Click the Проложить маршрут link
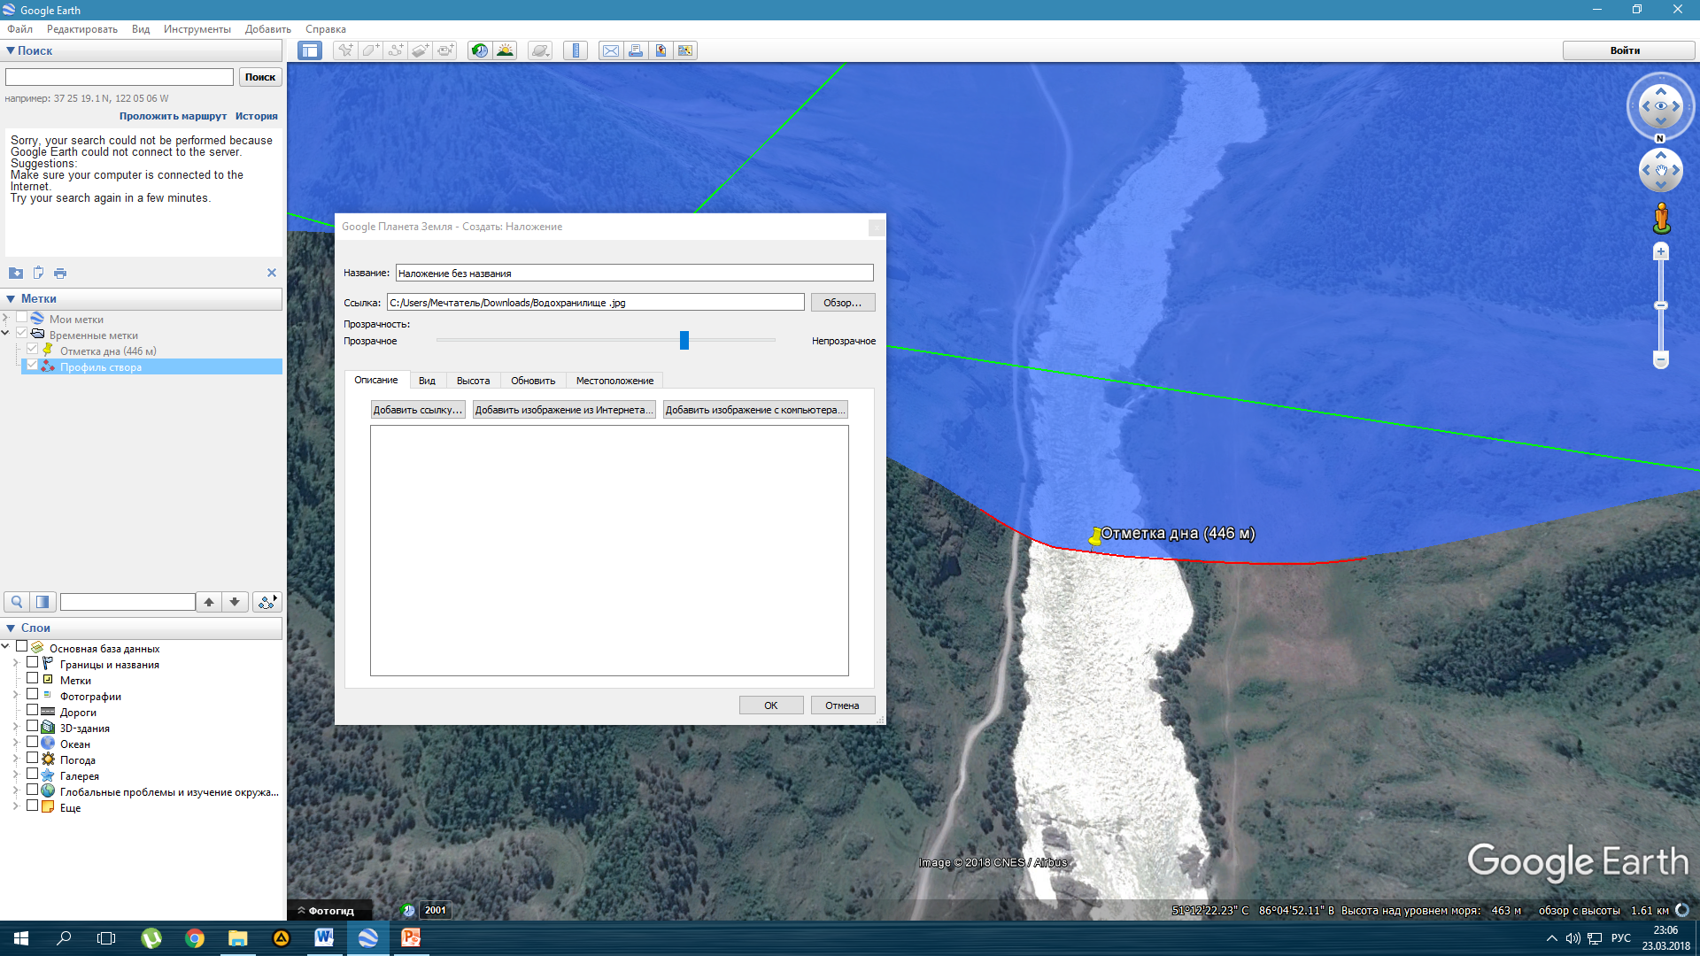Image resolution: width=1700 pixels, height=956 pixels. 173,116
